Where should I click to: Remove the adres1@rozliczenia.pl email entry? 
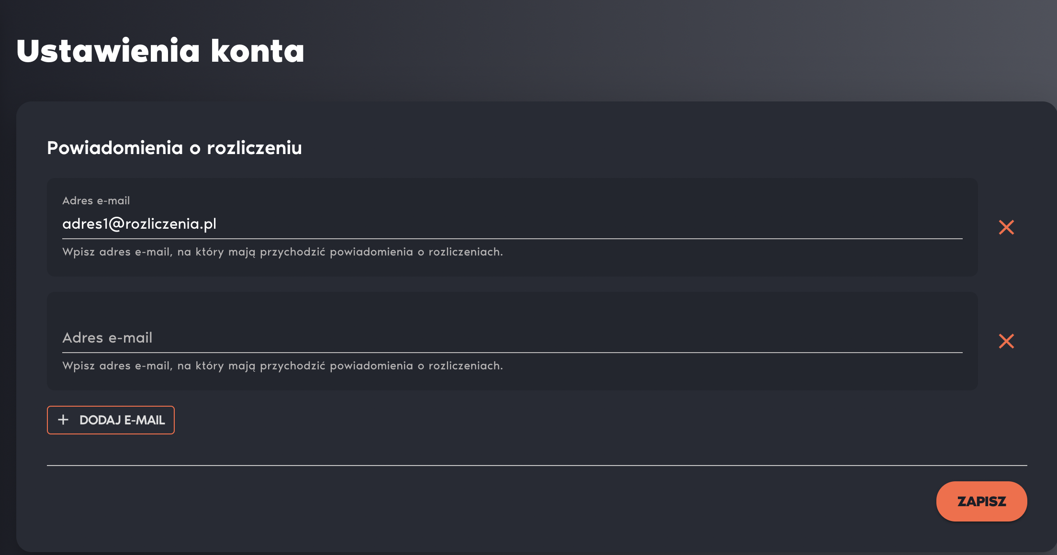coord(1006,227)
